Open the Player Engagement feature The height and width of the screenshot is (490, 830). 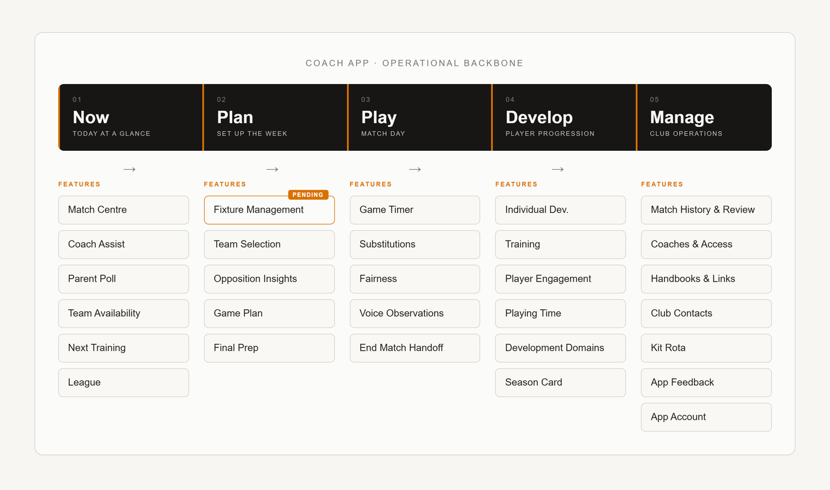point(560,279)
